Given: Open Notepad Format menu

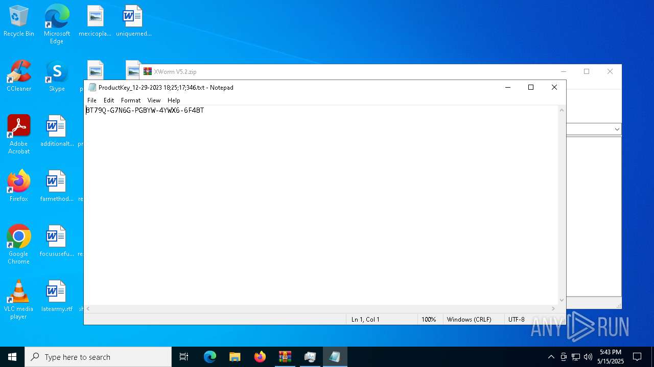Looking at the screenshot, I should pyautogui.click(x=131, y=100).
